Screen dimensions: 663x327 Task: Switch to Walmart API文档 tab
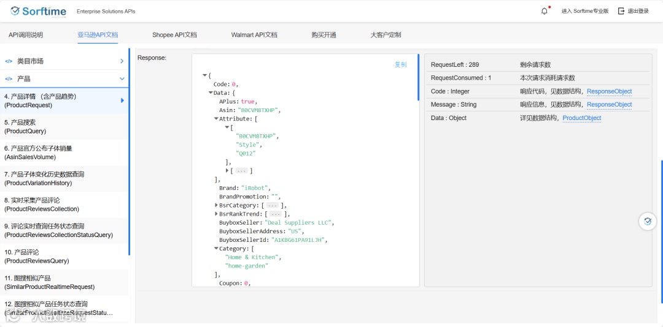point(254,35)
